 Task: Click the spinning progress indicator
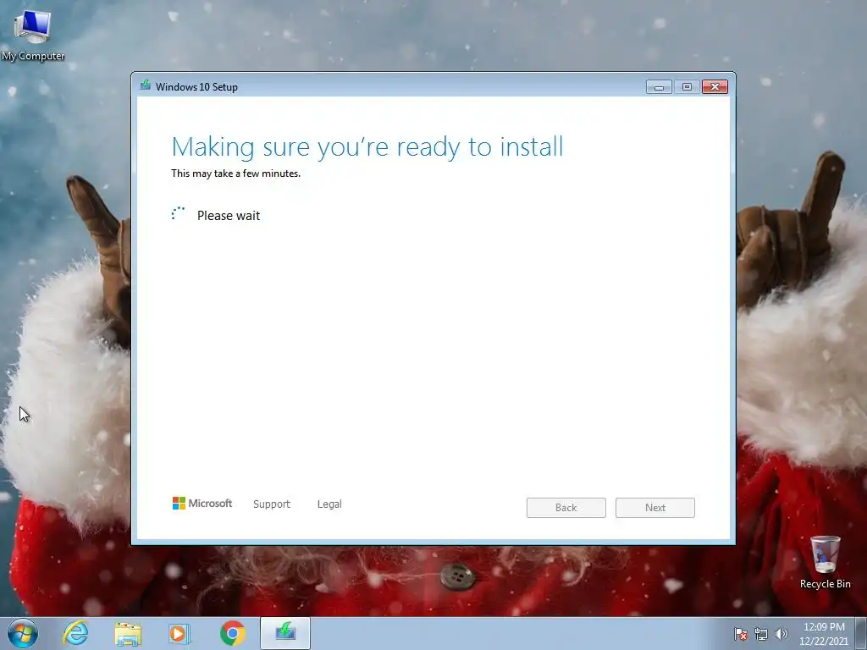click(x=178, y=213)
